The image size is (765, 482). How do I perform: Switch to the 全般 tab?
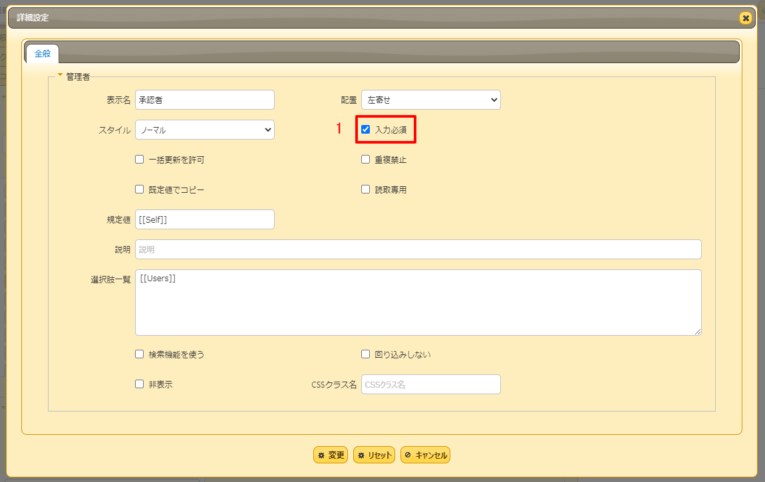(x=42, y=55)
